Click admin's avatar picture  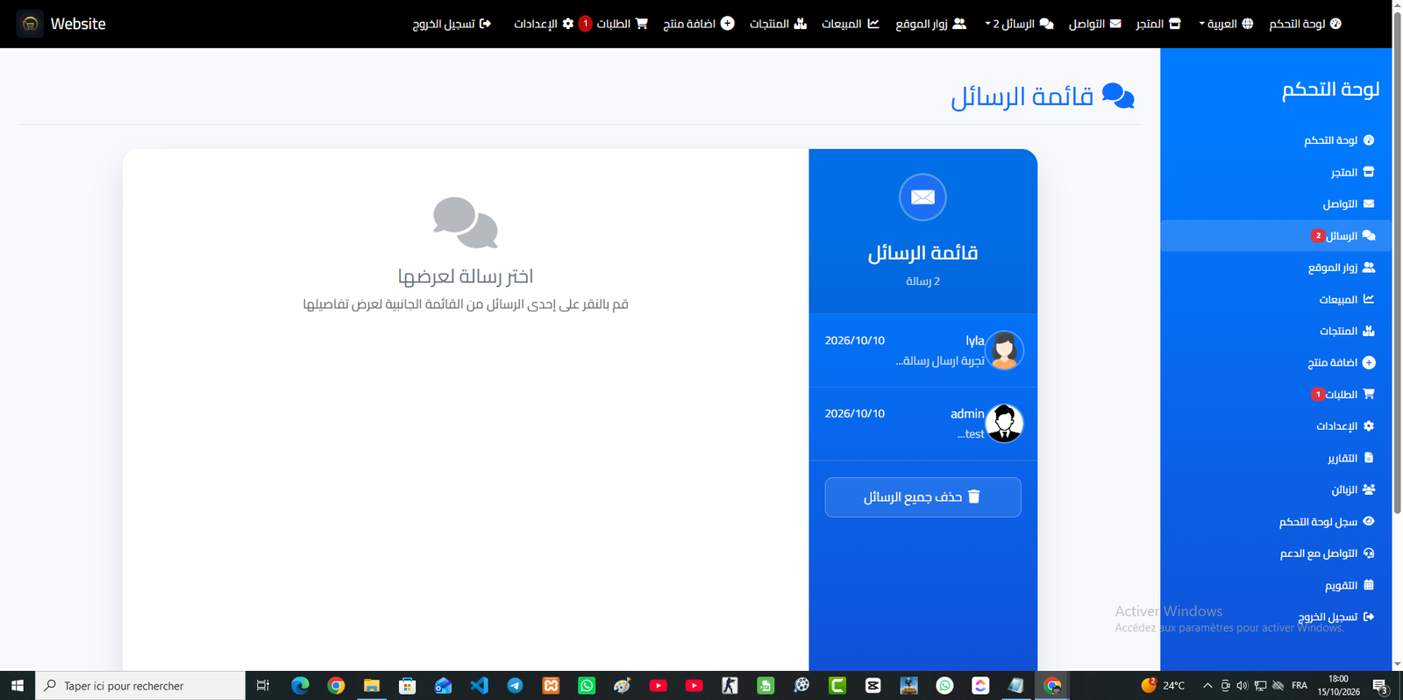click(x=1004, y=424)
